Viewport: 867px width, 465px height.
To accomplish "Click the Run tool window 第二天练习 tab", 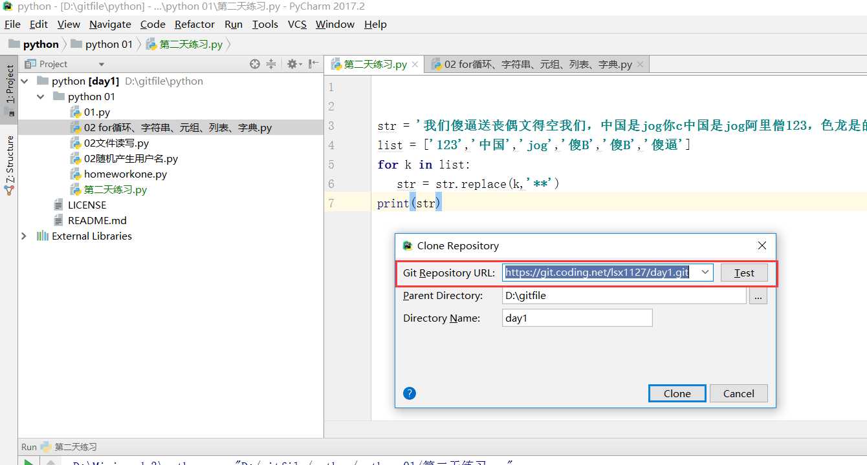I will pos(69,447).
